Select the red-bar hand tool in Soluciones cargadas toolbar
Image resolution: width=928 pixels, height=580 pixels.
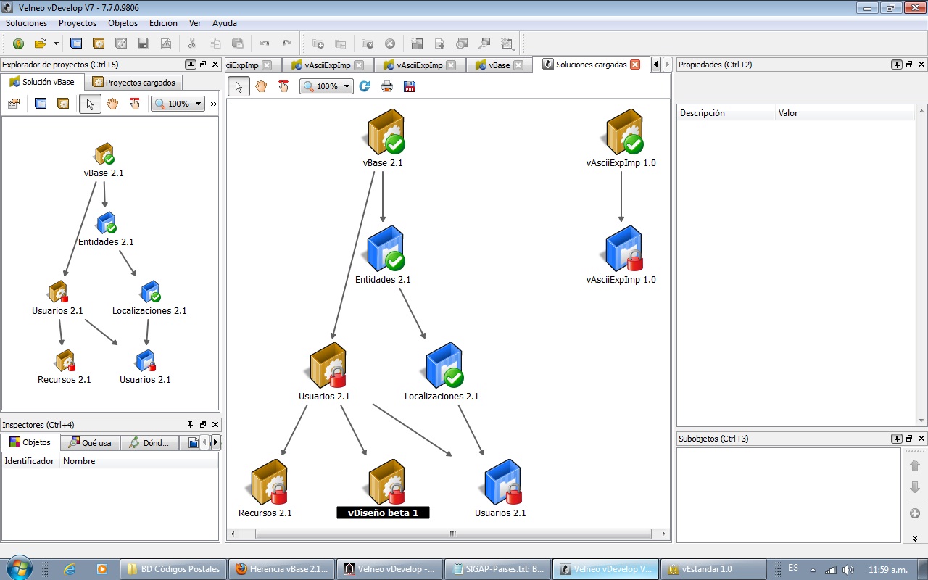click(283, 86)
